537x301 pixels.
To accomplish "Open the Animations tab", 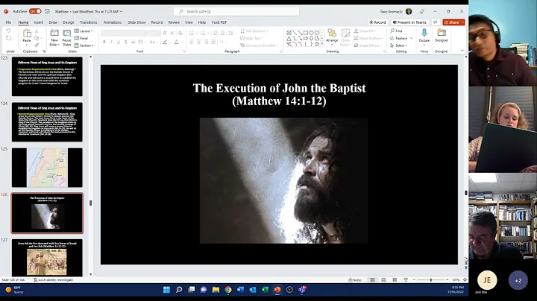I will click(113, 22).
